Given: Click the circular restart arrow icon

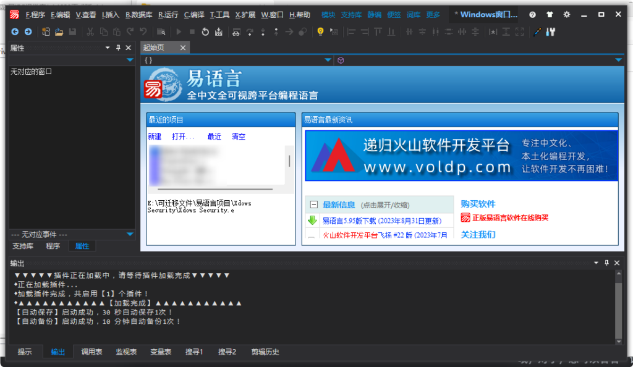Looking at the screenshot, I should click(x=205, y=32).
